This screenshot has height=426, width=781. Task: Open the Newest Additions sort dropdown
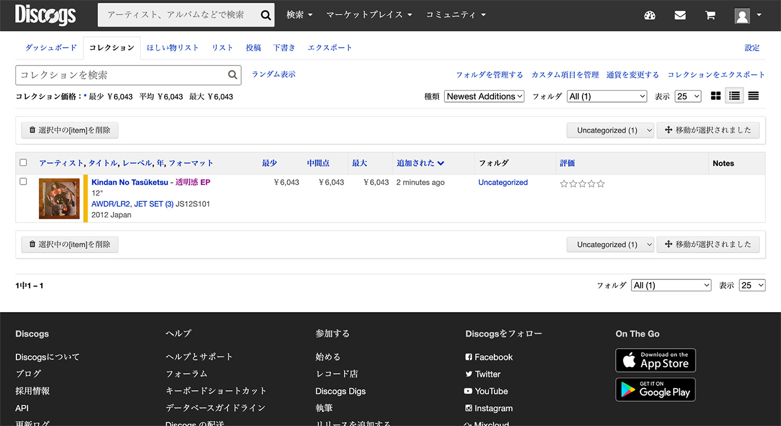(484, 96)
